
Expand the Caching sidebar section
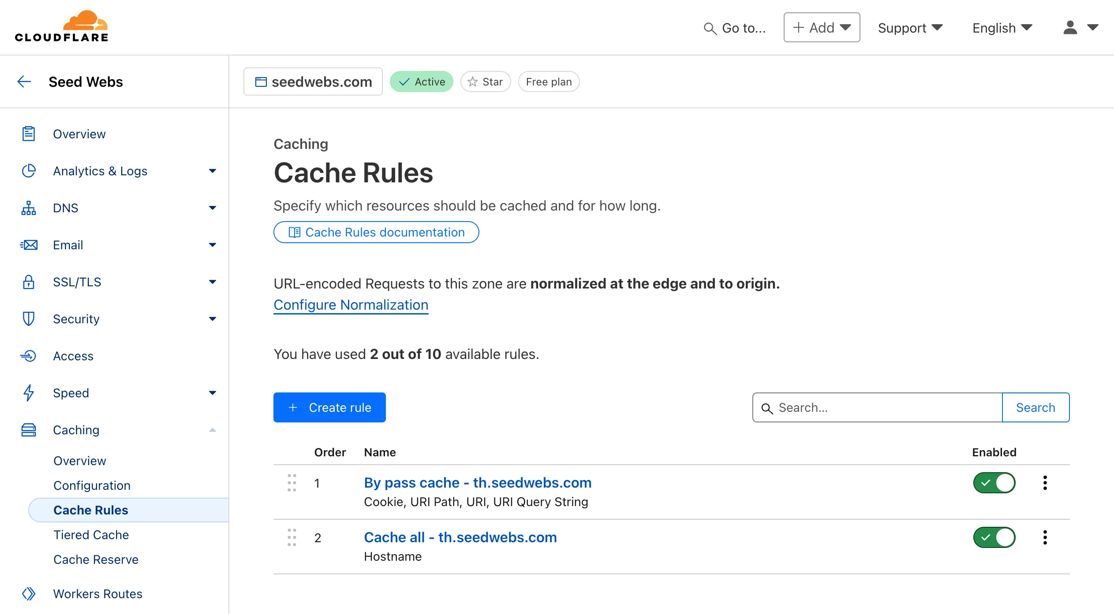pyautogui.click(x=212, y=429)
